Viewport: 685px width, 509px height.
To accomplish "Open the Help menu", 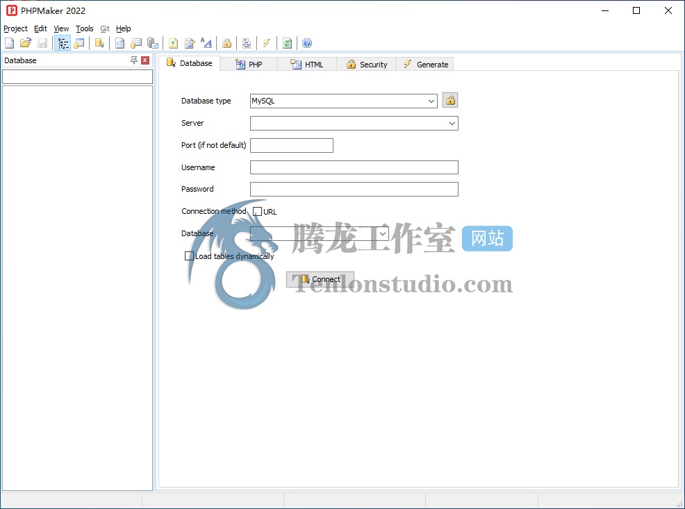I will click(123, 28).
